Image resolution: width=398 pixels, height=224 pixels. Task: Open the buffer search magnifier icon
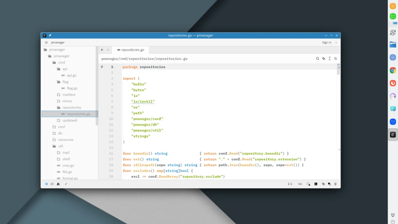317,58
